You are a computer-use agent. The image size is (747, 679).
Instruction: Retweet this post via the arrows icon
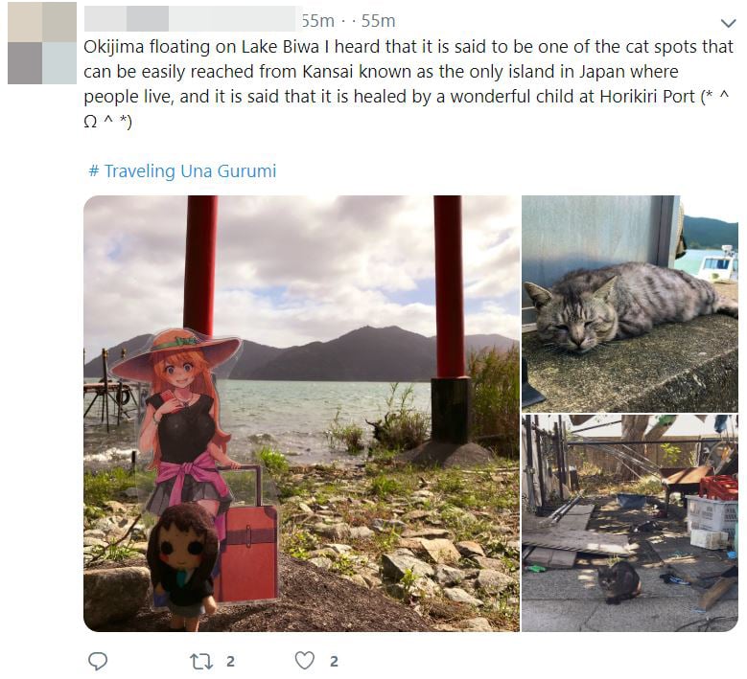click(201, 662)
